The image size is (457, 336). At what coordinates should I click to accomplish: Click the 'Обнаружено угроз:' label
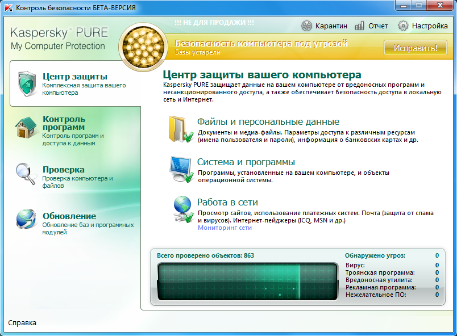(375, 256)
